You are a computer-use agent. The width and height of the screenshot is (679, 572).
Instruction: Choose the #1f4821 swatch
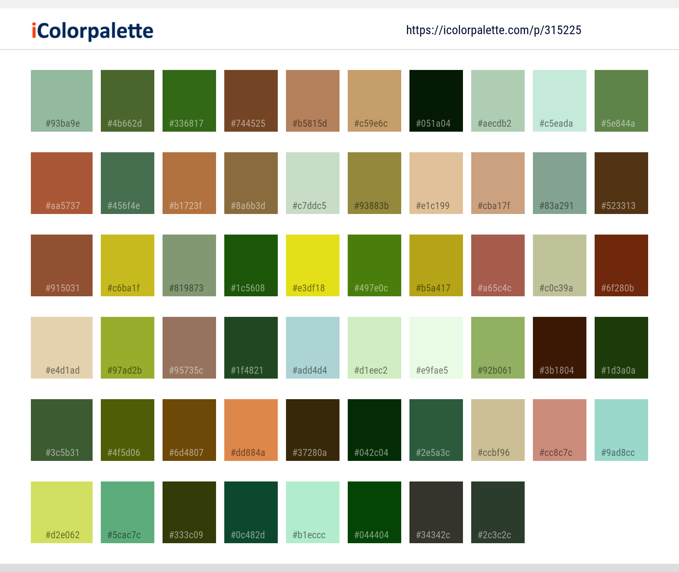251,348
